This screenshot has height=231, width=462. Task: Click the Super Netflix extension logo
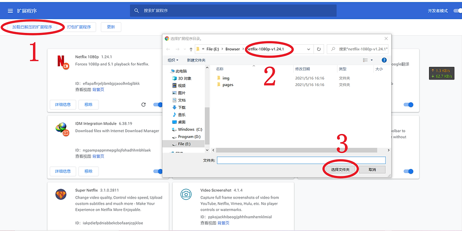tap(61, 194)
